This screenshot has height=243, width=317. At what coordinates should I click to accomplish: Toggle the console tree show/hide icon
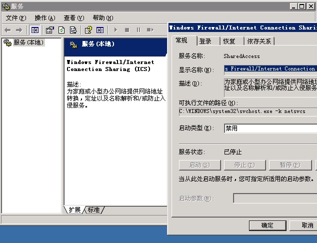click(35, 30)
